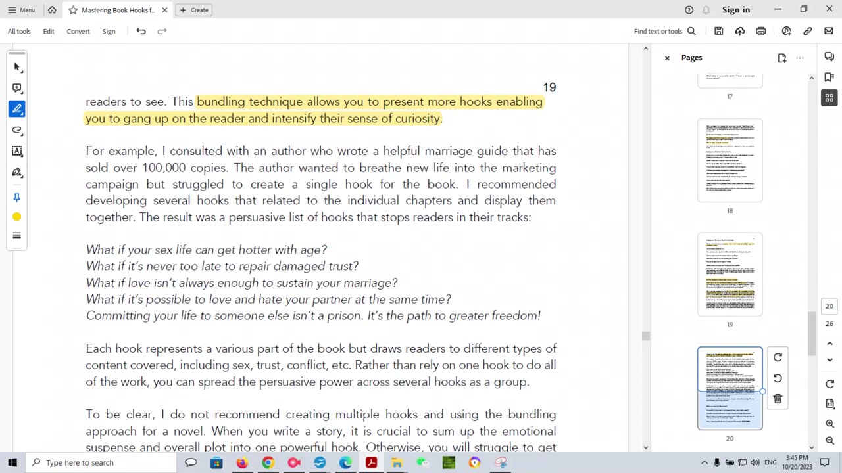Copy a link to the file
The image size is (842, 473).
click(x=808, y=31)
